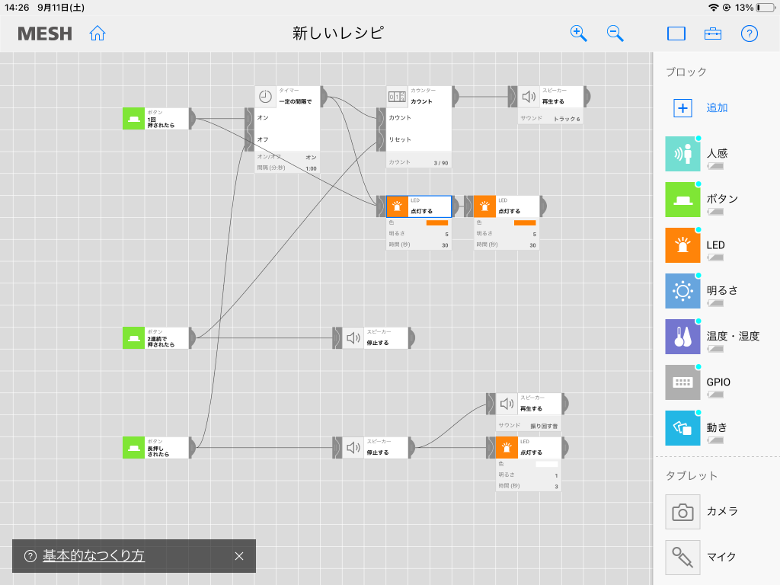
Task: Toggle the timer オン/オフ setting value
Action: 312,157
